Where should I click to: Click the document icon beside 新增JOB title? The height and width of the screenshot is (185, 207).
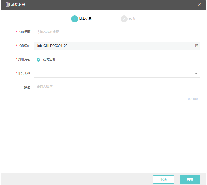[8, 5]
